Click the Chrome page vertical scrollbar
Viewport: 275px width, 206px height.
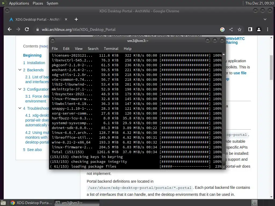(271, 67)
